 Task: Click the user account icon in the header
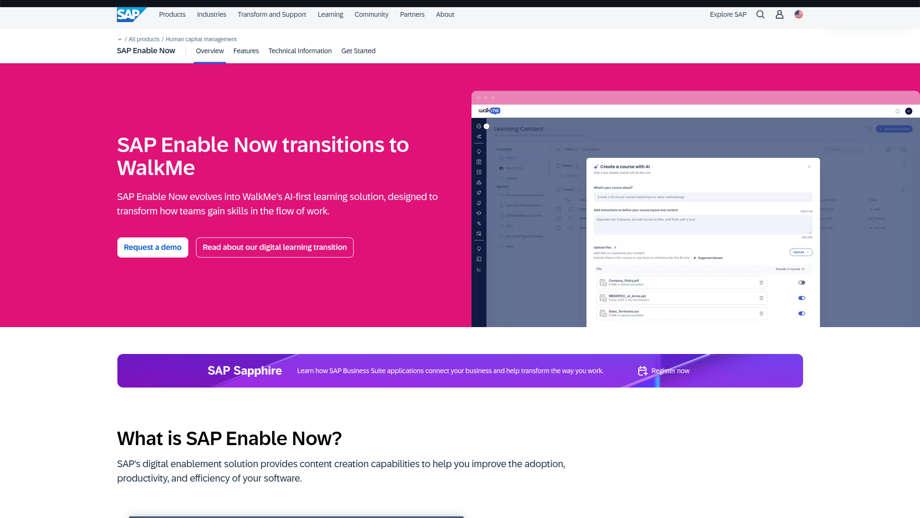coord(779,14)
